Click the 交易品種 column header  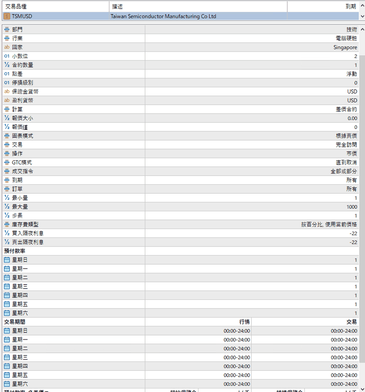pos(56,7)
